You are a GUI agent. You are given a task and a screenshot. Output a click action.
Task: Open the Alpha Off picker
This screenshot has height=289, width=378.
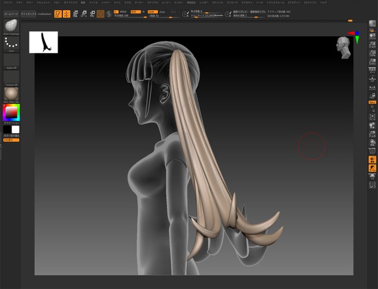pos(11,61)
